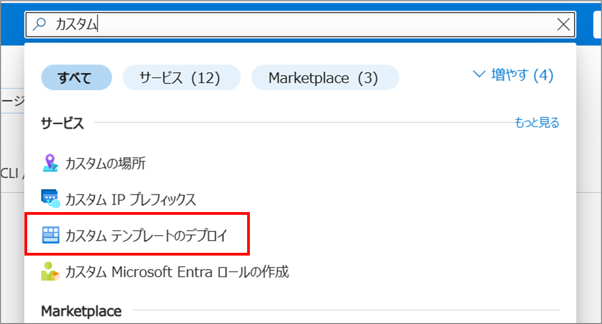Click the カスタム Microsoft Entra ロール icon

click(50, 272)
